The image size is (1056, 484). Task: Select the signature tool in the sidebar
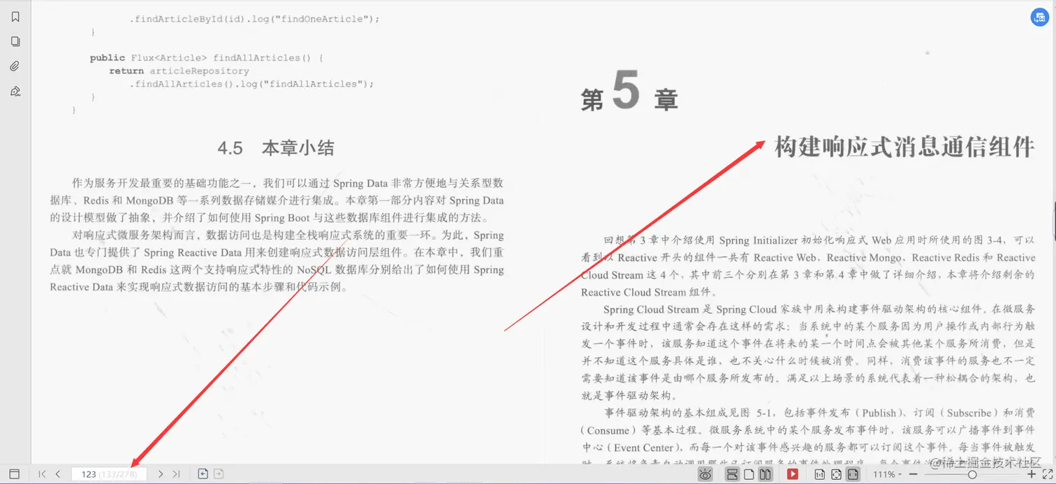[15, 91]
